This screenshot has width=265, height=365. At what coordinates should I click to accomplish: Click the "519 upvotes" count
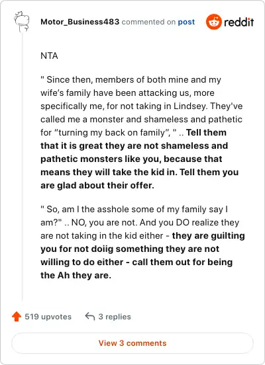point(48,317)
